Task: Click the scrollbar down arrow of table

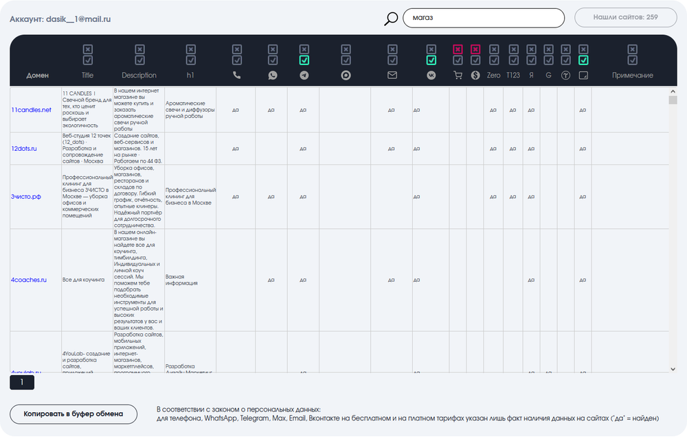Action: [x=673, y=369]
